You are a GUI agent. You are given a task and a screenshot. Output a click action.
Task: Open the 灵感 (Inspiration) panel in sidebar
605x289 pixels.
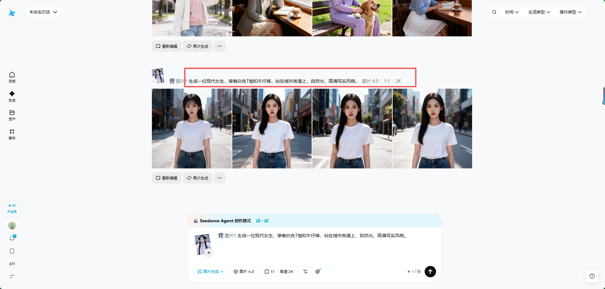pyautogui.click(x=12, y=77)
